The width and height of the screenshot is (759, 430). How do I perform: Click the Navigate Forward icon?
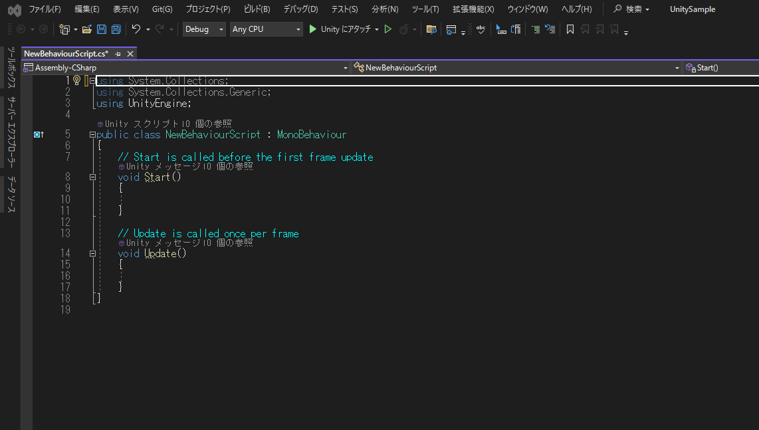click(44, 29)
